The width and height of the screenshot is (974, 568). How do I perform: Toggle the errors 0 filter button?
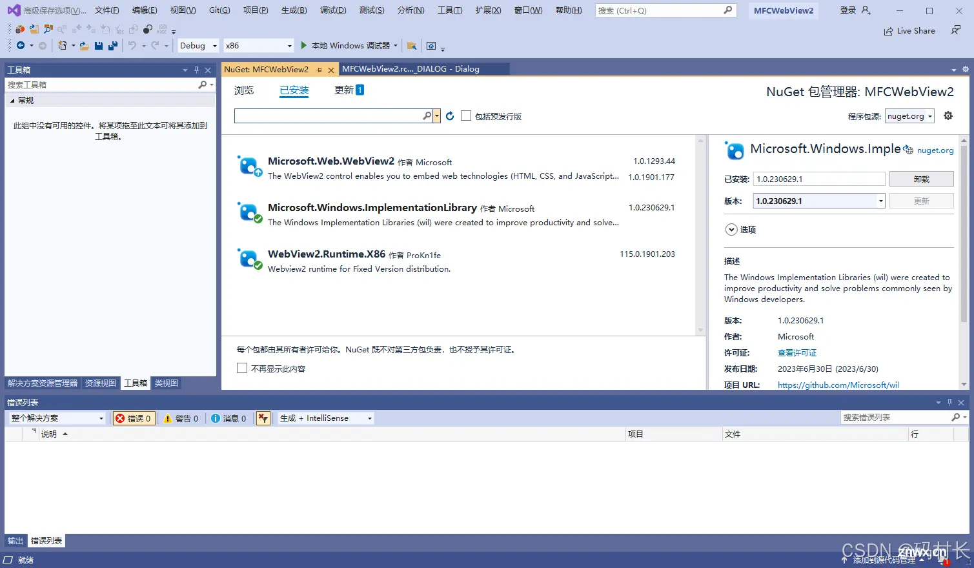point(133,418)
